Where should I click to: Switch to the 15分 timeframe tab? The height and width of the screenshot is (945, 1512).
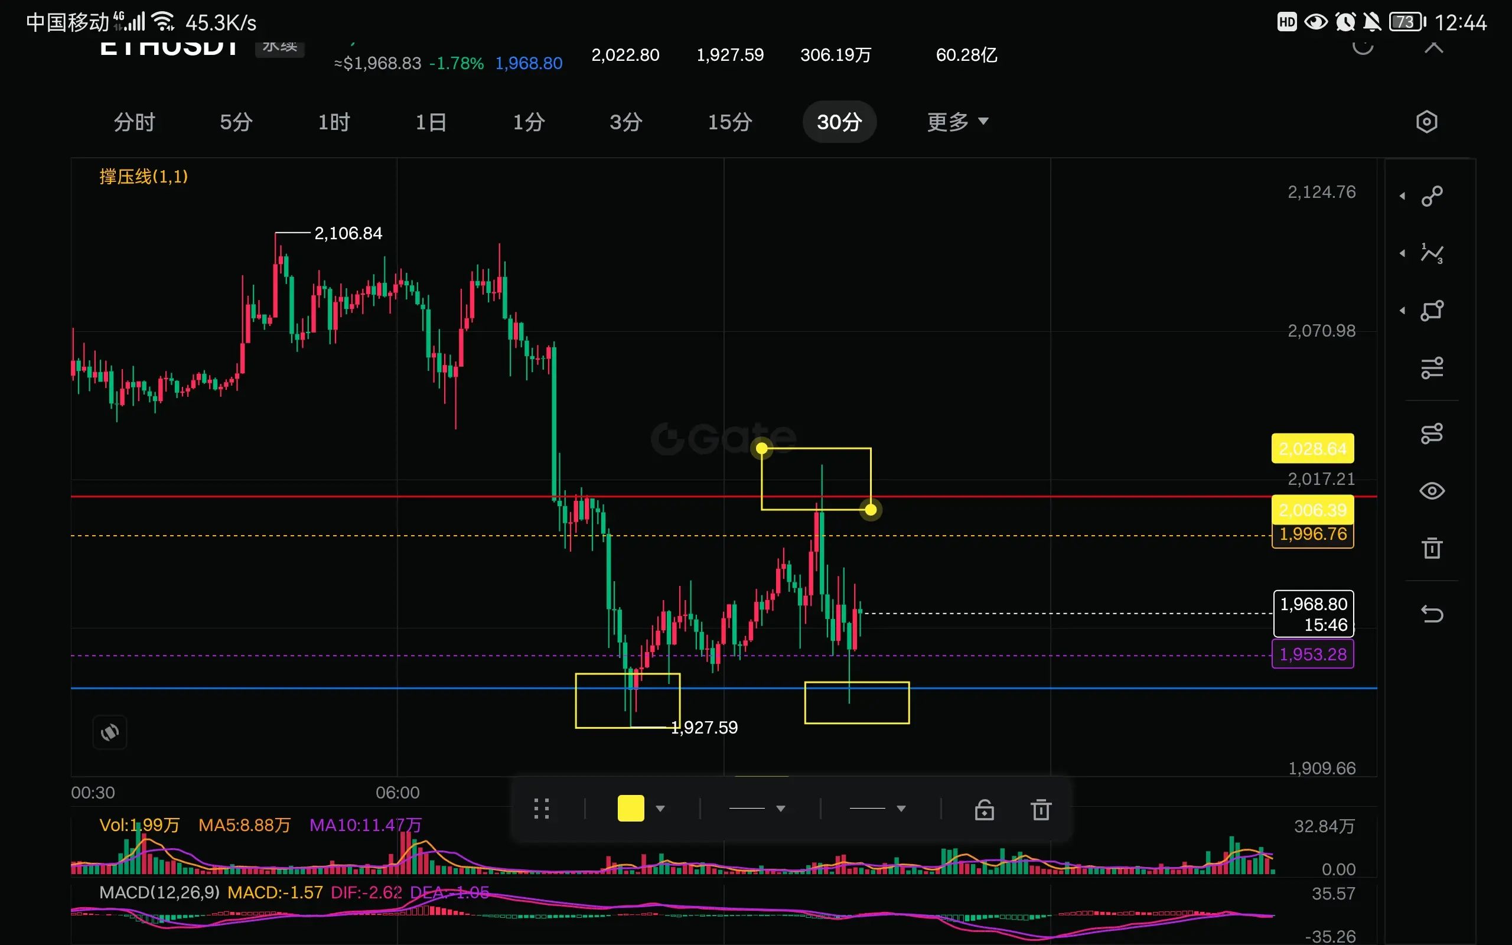[730, 122]
